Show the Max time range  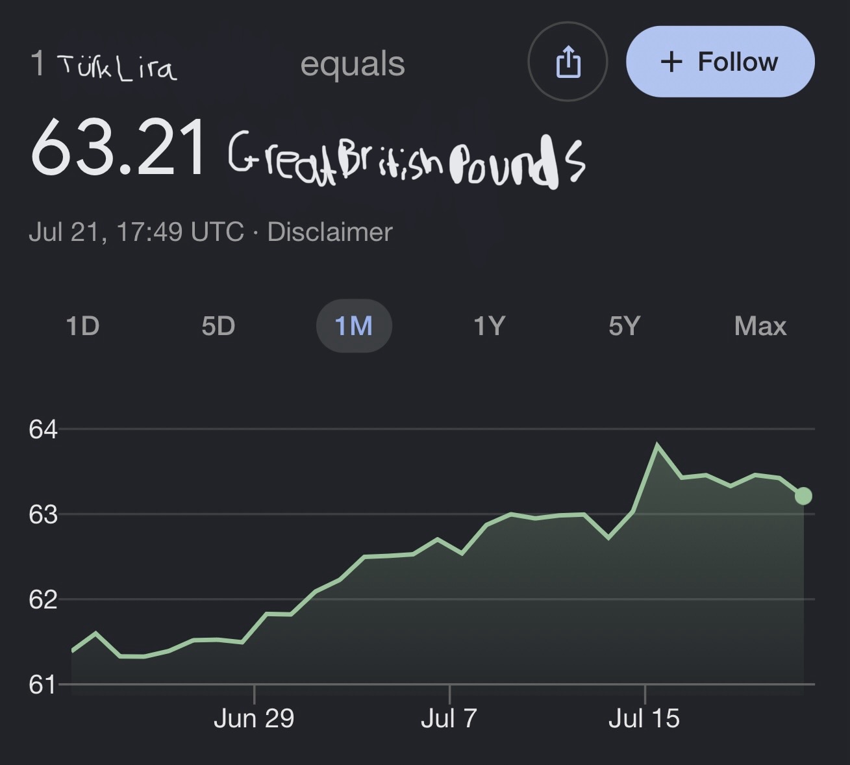[x=760, y=325]
